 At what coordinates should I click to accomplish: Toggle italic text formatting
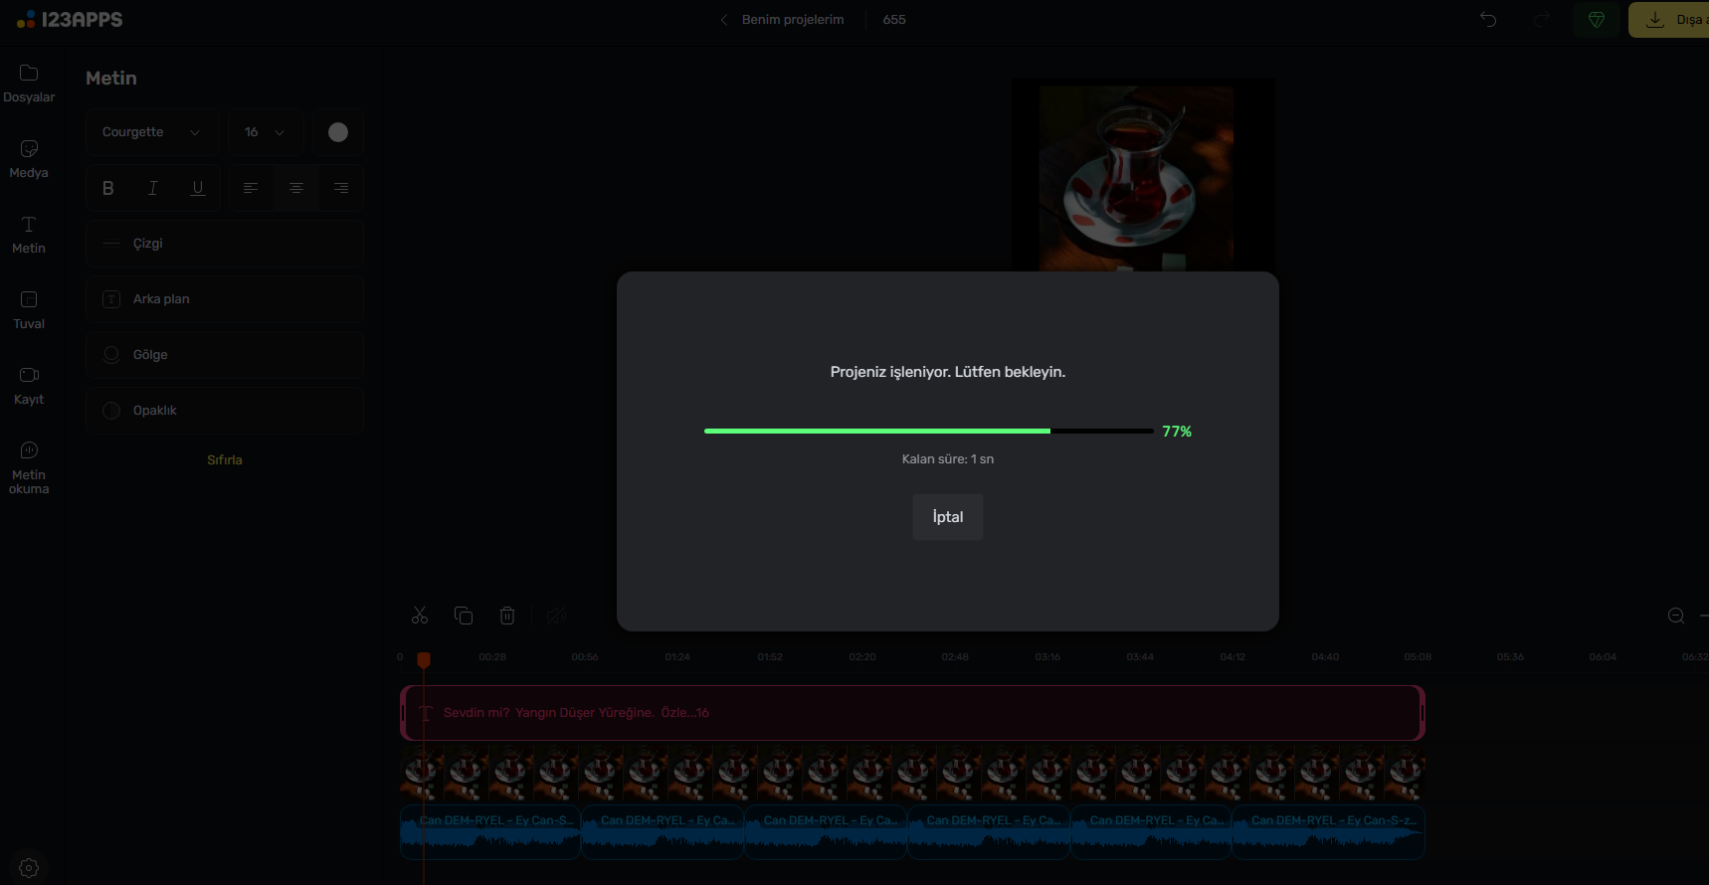coord(153,188)
